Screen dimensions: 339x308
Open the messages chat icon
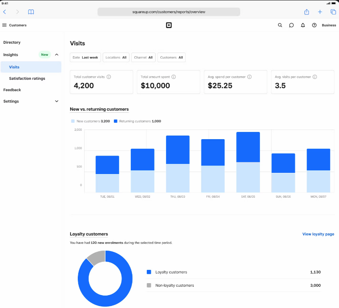click(x=292, y=25)
